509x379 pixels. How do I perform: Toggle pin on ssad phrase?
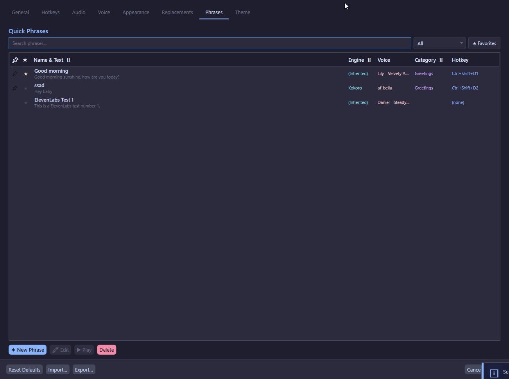(x=15, y=88)
